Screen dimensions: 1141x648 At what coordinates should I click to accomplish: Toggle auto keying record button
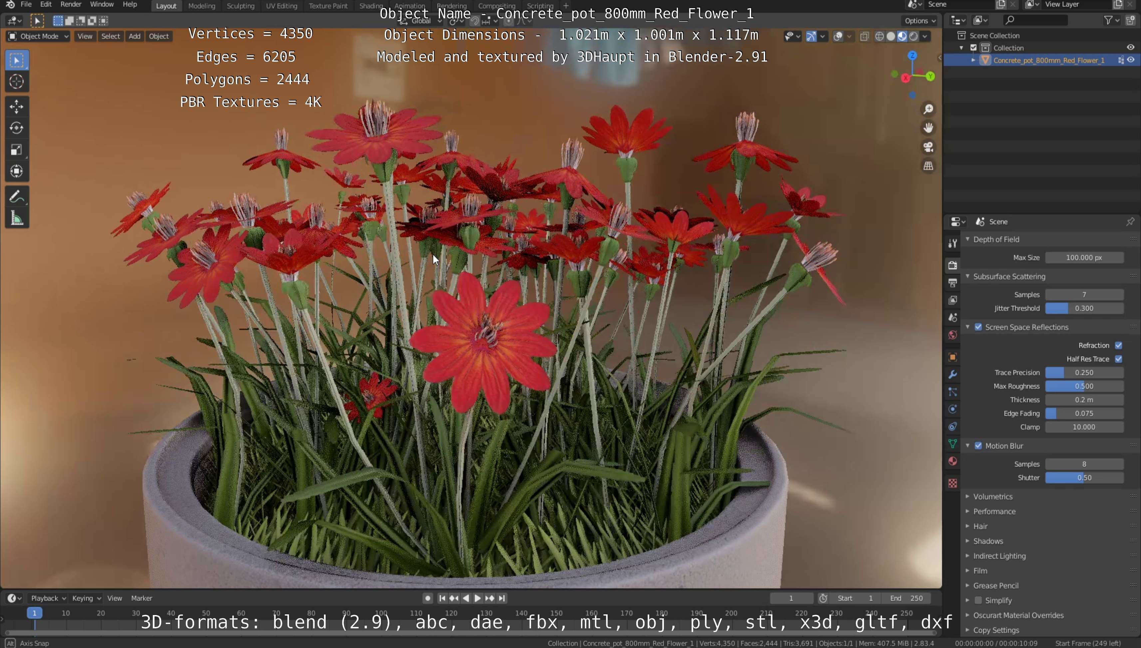pos(428,598)
